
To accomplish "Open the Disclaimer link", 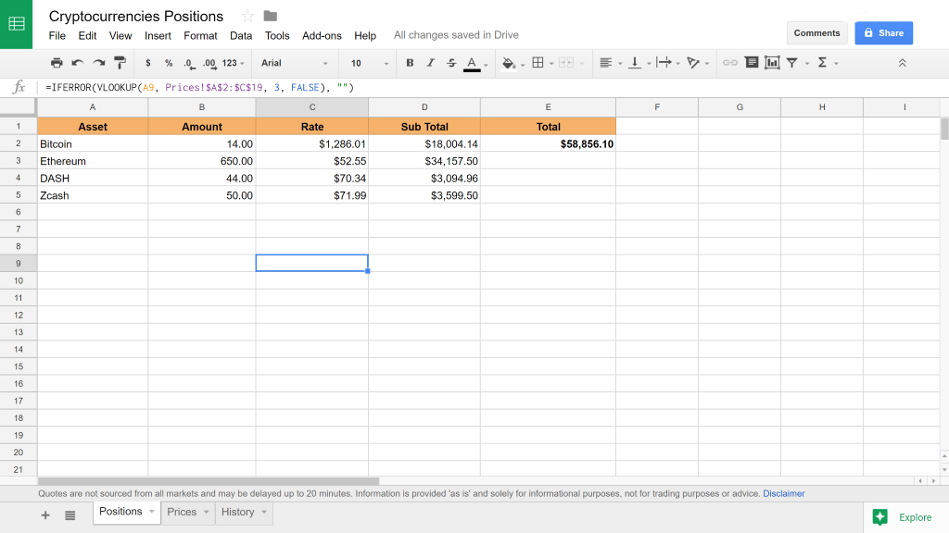I will click(x=784, y=494).
